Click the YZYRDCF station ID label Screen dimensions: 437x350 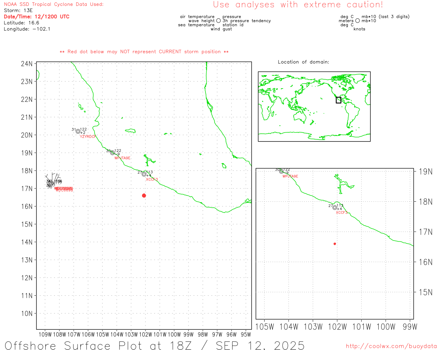[88, 137]
